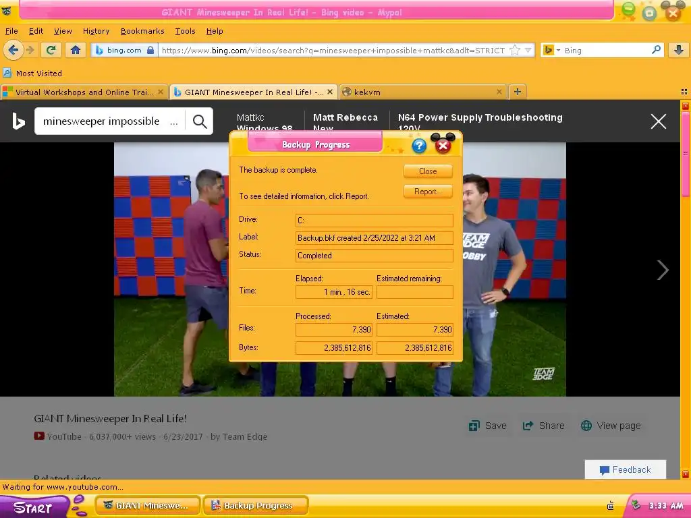This screenshot has height=518, width=691.
Task: Click the Bing logo on the page
Action: (x=18, y=121)
